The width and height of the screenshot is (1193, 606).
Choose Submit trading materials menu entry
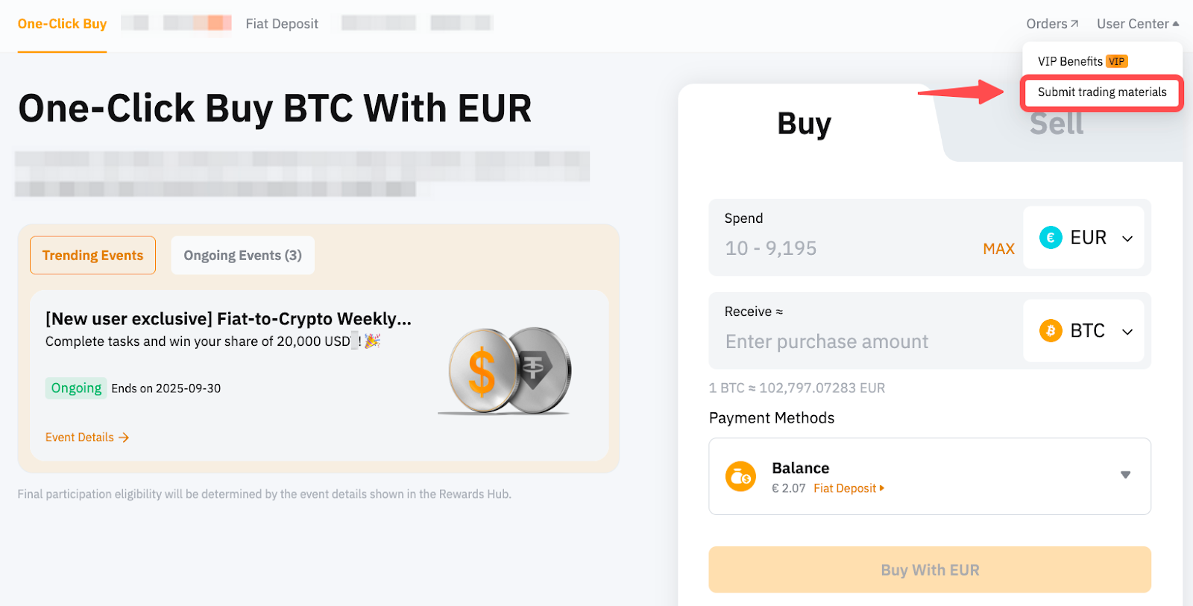click(1101, 92)
